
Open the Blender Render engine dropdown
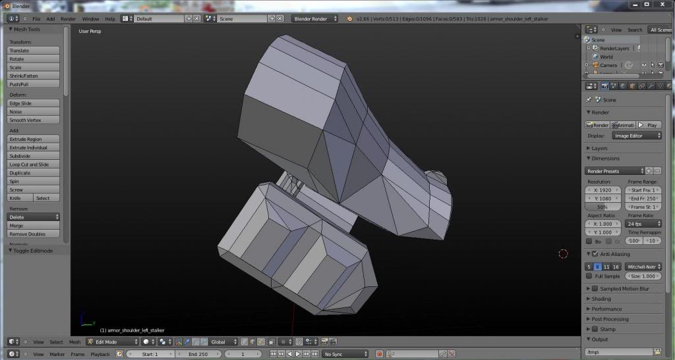click(315, 18)
